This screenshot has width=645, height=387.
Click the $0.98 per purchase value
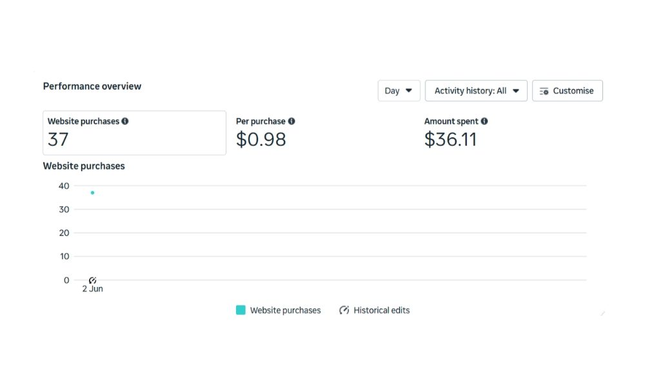(x=261, y=139)
